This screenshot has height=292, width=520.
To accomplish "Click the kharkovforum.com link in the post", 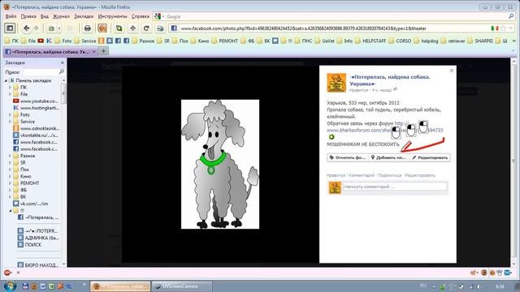I will (385, 130).
